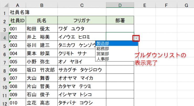
Task: Select cell containing ID 006
Action: pos(18,70)
